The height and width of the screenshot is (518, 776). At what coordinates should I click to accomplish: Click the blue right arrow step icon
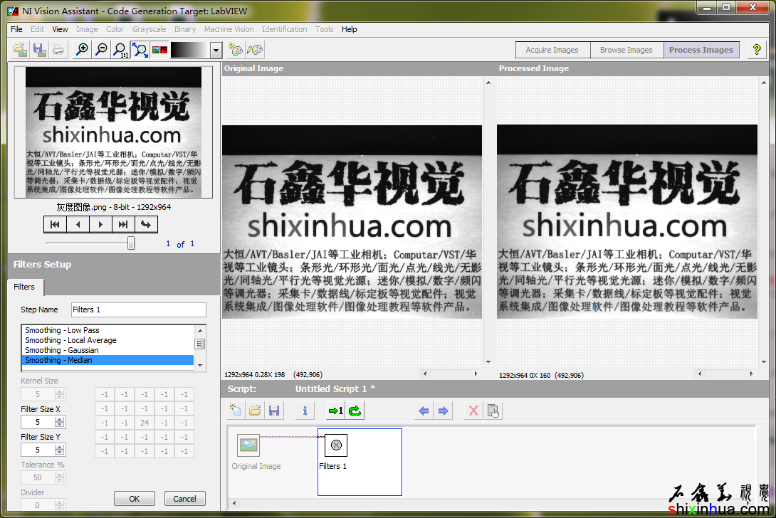[443, 411]
